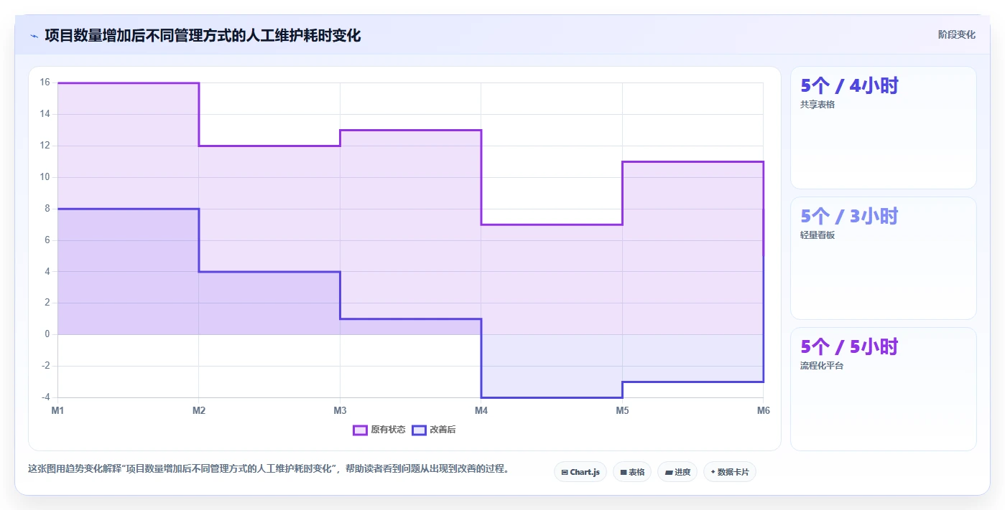
Task: Open the 流程化平台 card
Action: point(884,389)
